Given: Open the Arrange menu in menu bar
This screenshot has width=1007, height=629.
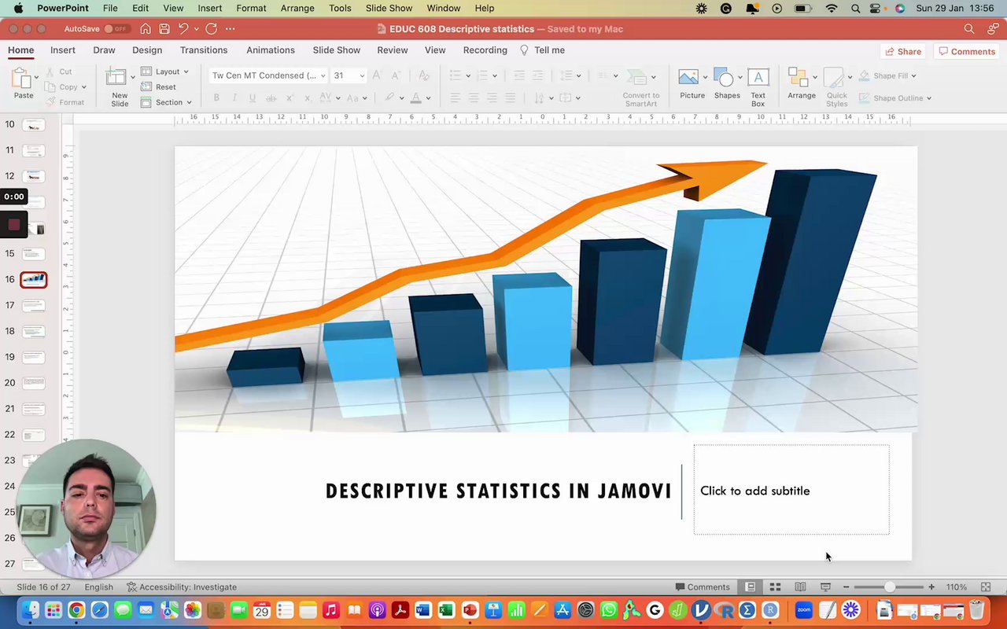Looking at the screenshot, I should coord(297,8).
